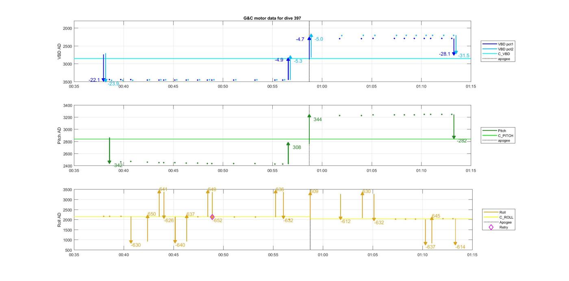The width and height of the screenshot is (569, 281).
Task: Click the '-5.0' VBD data label
Action: [319, 39]
